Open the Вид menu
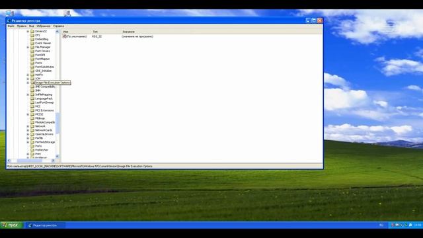The image size is (423, 238). click(x=32, y=26)
